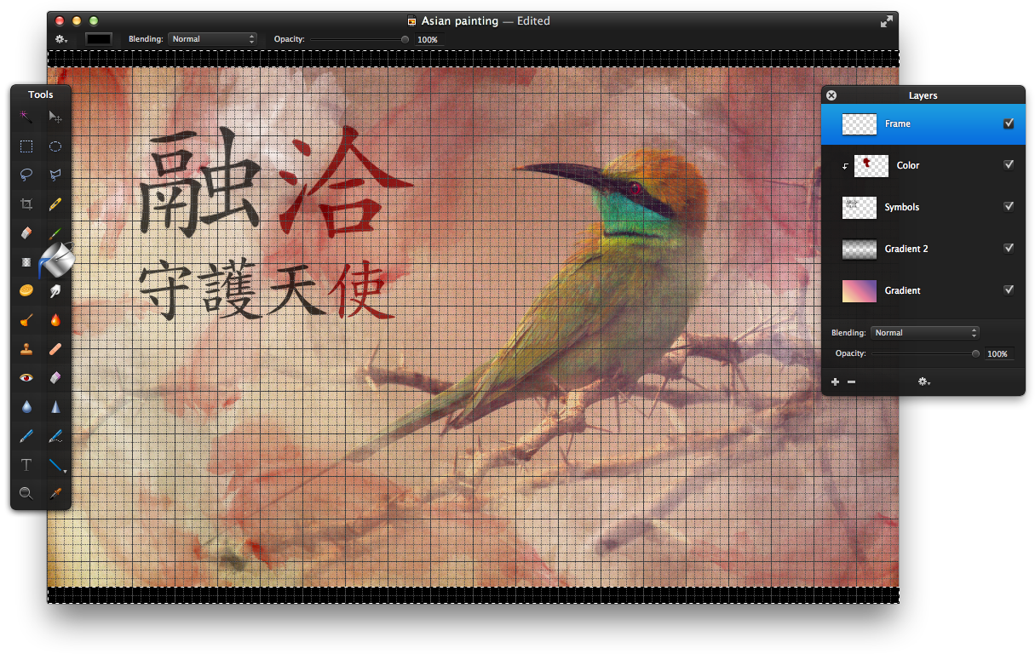
Task: Open the tool options gear menu in toolbar
Action: (61, 39)
